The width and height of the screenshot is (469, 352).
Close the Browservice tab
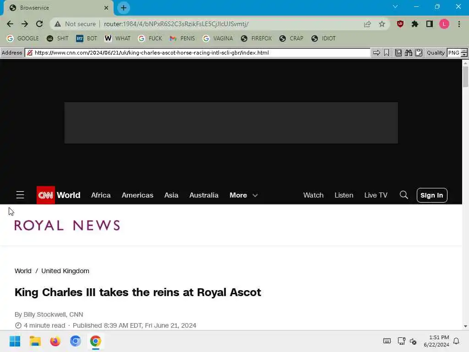[106, 8]
